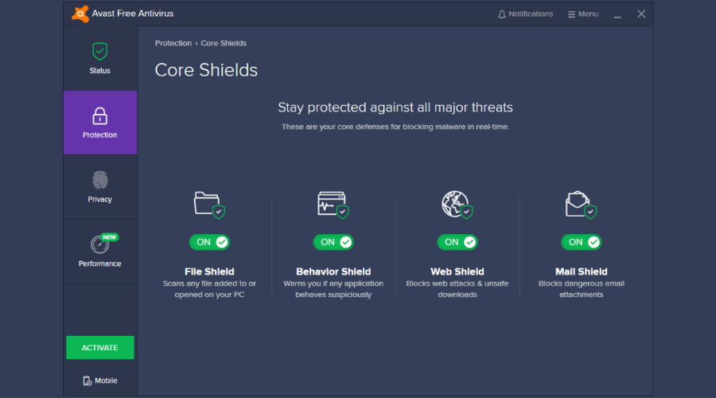Open the Menu text in title bar
Viewport: 716px width, 398px height.
[588, 14]
